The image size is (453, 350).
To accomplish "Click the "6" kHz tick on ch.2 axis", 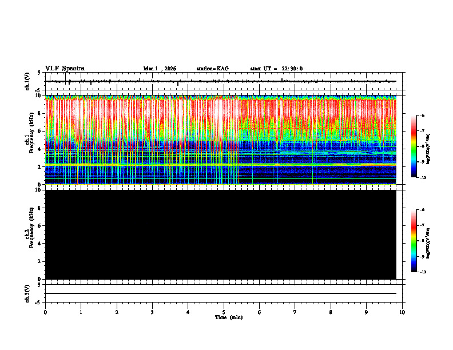I will tap(40, 226).
